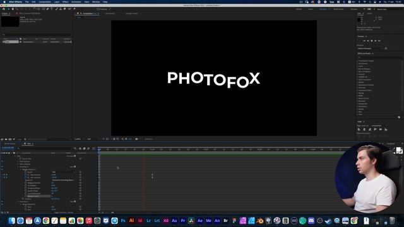Open the Based On dropdown
Viewport: 404px width, 227px height.
[63, 180]
